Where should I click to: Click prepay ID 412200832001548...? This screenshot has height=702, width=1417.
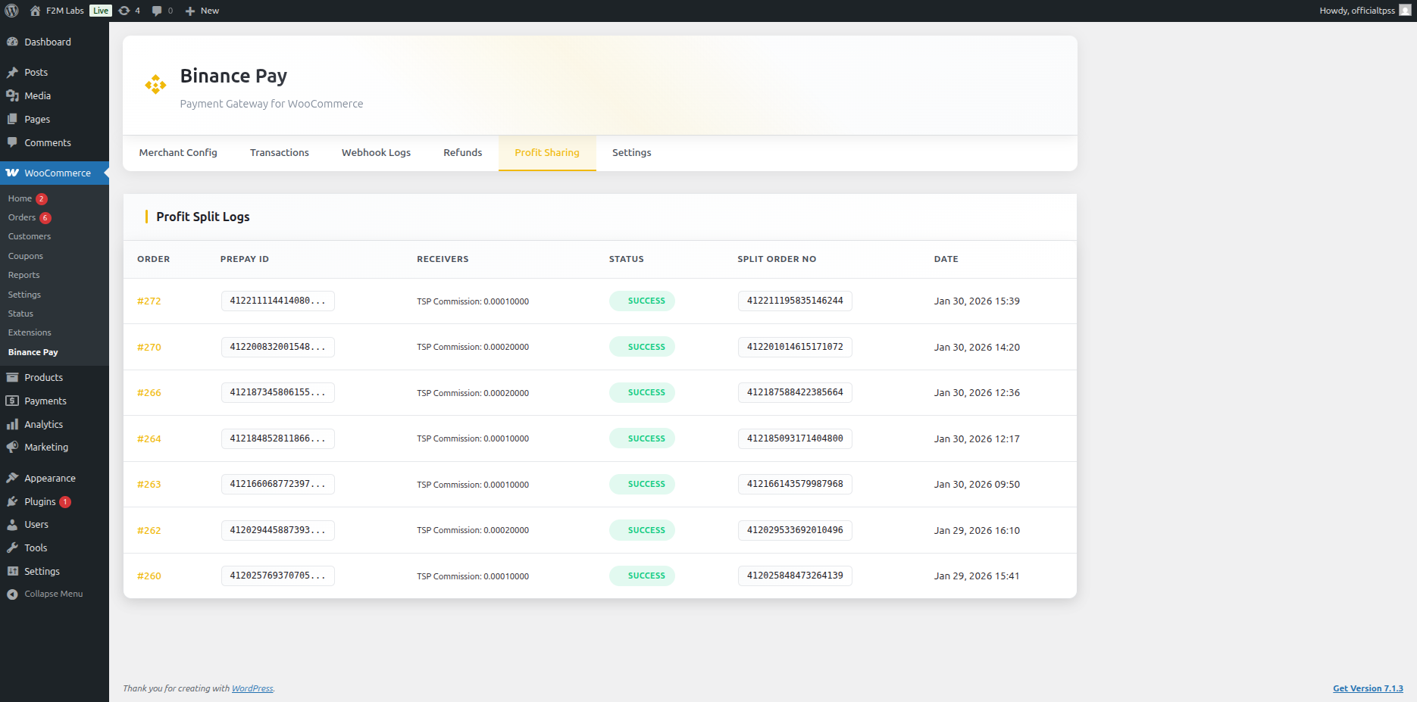277,347
